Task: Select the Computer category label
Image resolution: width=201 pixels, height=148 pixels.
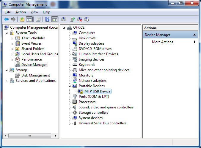Action: (87, 33)
